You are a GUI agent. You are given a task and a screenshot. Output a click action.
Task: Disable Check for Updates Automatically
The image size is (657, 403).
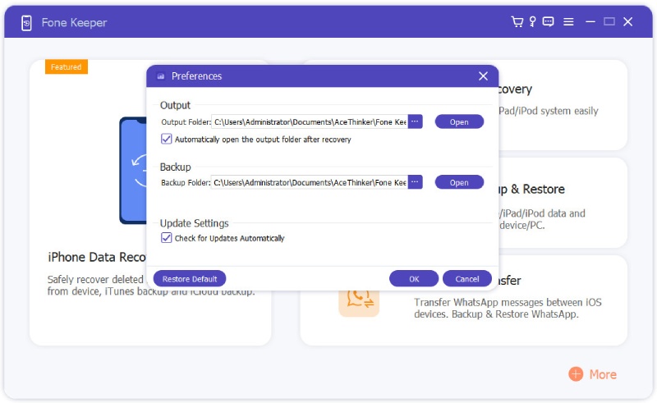pos(167,238)
